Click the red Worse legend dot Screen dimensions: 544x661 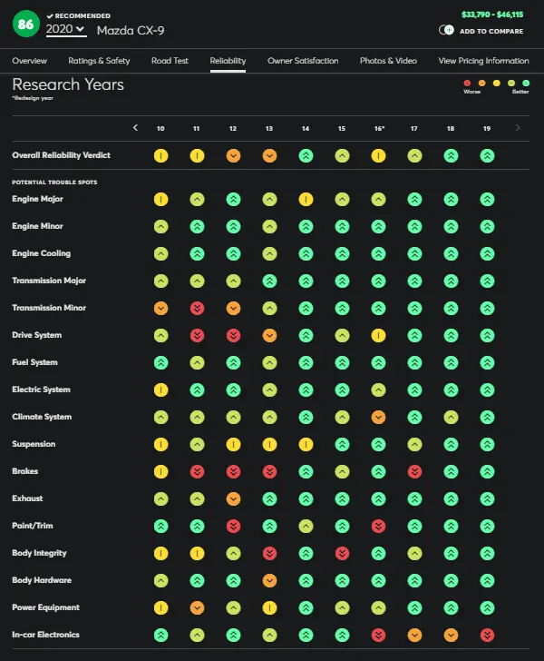(x=467, y=84)
